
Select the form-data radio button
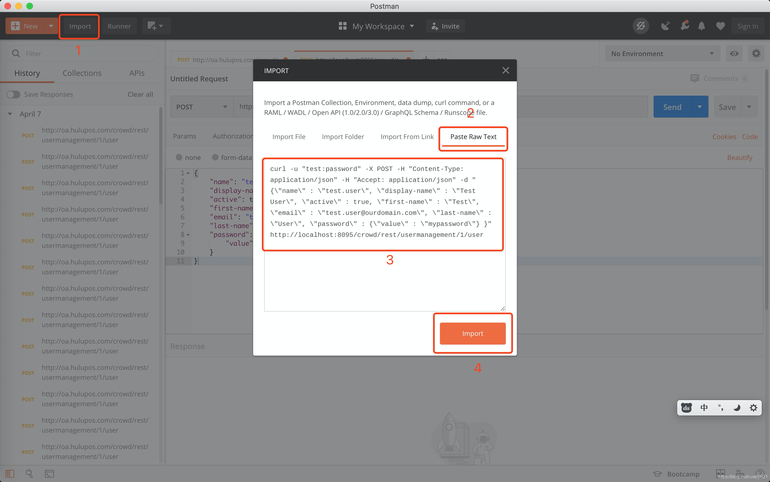(215, 157)
